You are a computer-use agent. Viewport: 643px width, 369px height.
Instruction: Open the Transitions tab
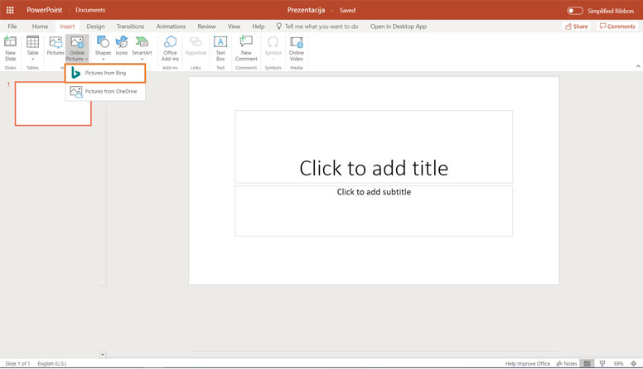[x=130, y=26]
